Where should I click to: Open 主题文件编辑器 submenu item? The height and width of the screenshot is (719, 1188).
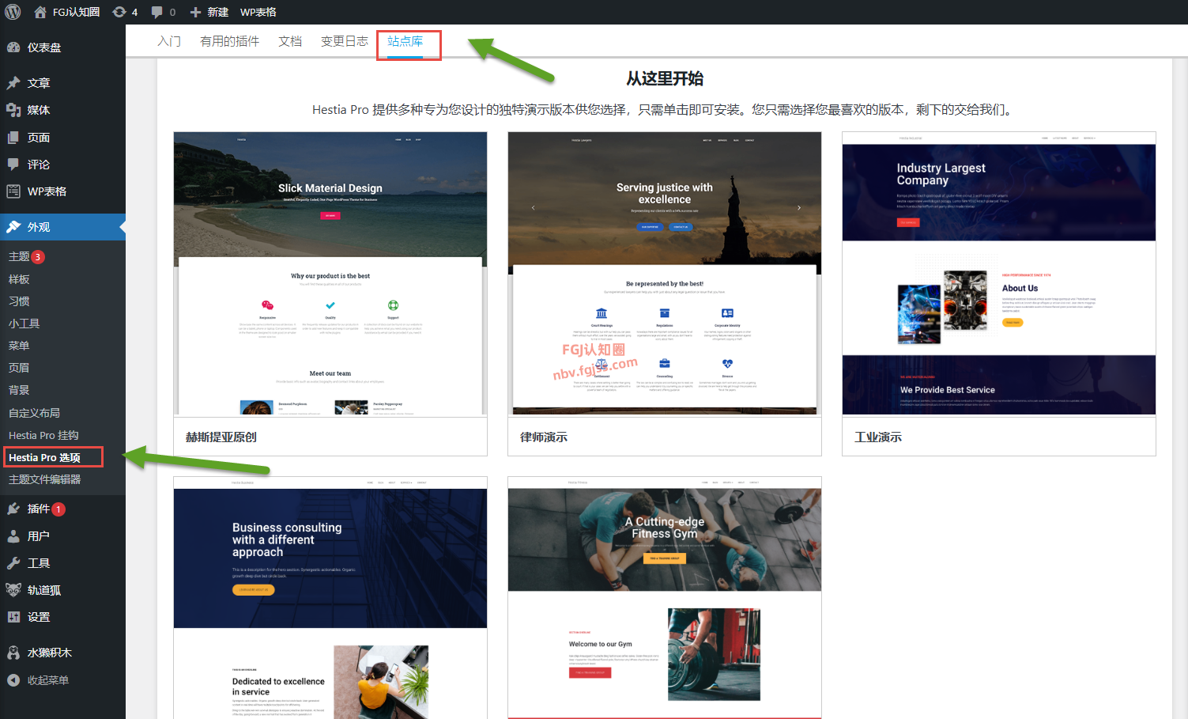(44, 479)
